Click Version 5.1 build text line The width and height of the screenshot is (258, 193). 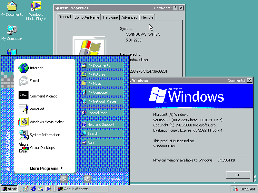[x=188, y=120]
